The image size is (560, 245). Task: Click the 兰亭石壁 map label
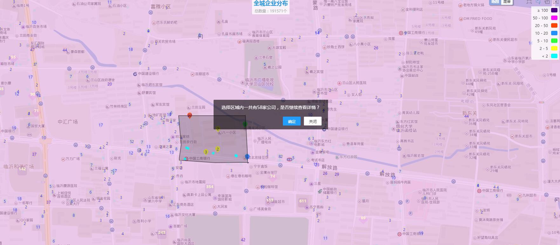(x=265, y=58)
